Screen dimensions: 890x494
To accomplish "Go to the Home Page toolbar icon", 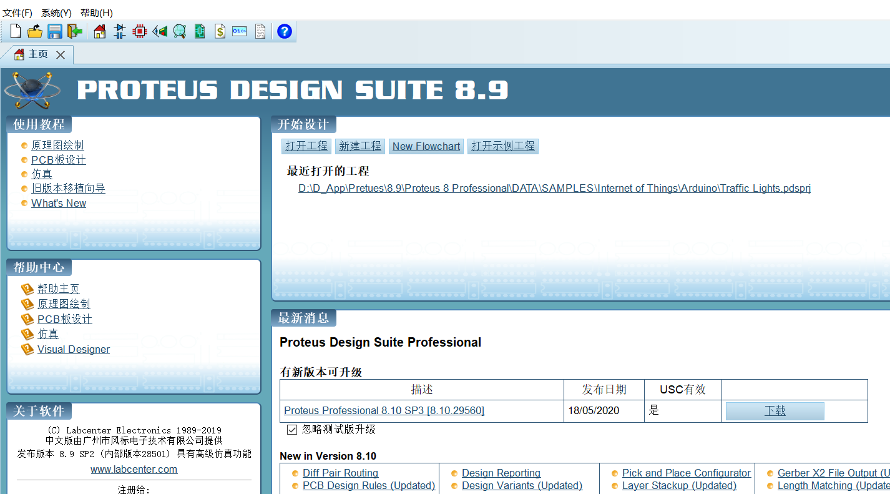I will (x=100, y=31).
